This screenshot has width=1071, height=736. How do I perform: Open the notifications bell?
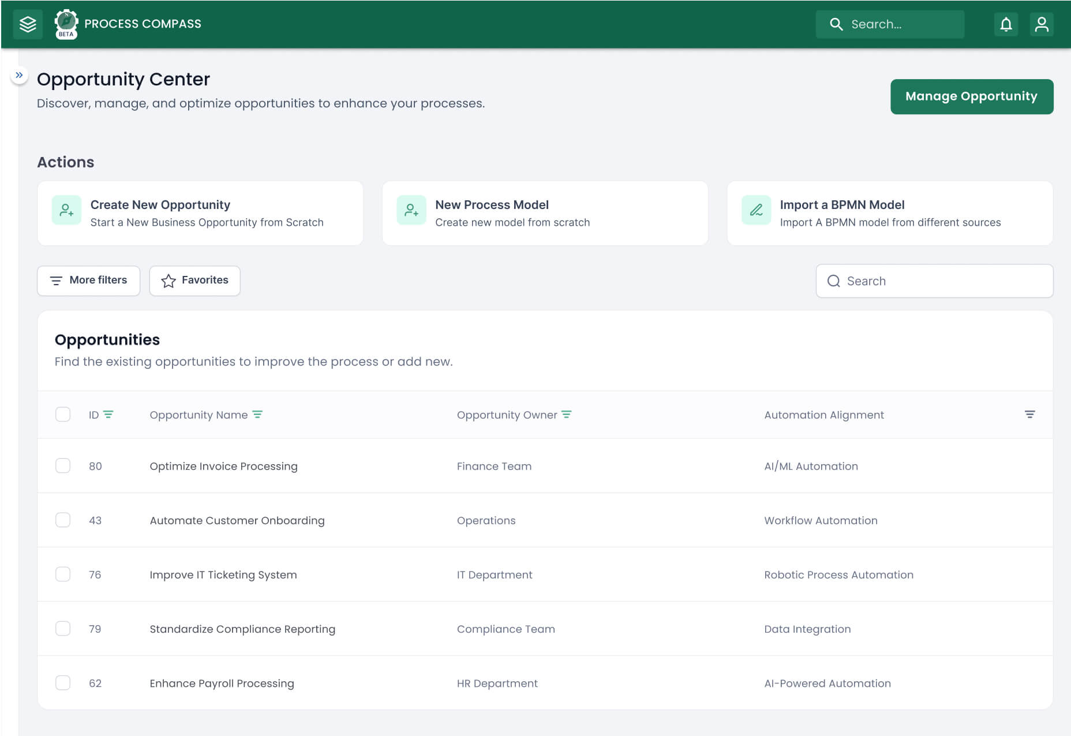(x=1006, y=24)
